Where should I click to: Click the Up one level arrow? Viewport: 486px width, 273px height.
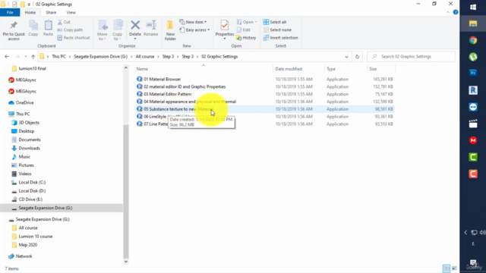pos(33,57)
